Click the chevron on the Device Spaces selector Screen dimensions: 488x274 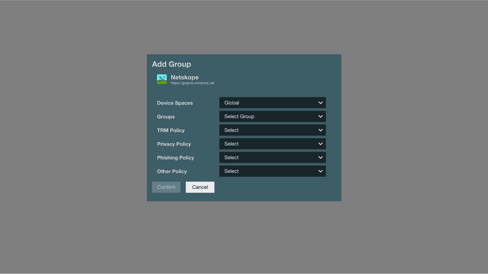coord(320,103)
